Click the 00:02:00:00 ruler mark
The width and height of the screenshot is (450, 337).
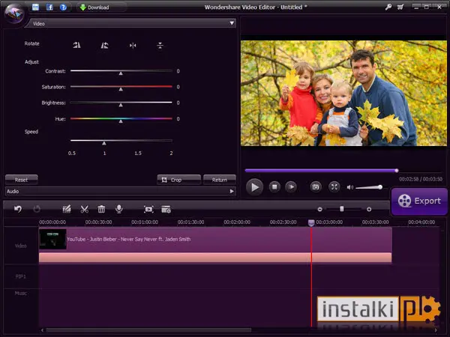[237, 222]
